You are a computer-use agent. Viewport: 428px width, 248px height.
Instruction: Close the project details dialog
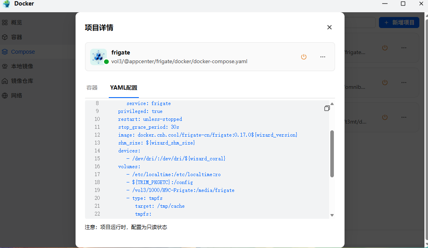[330, 27]
